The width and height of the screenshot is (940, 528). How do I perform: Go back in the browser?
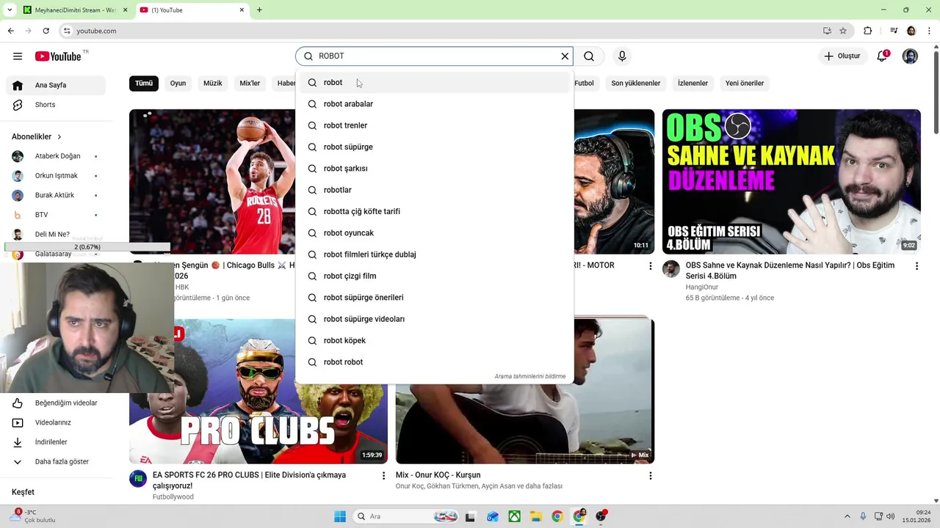[x=10, y=31]
